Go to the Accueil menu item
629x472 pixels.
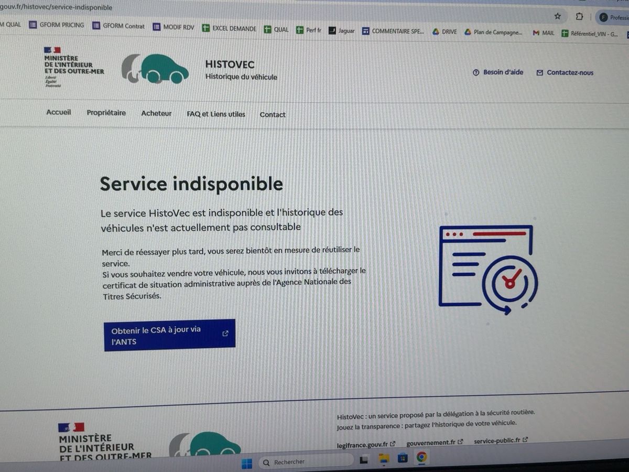click(x=59, y=112)
